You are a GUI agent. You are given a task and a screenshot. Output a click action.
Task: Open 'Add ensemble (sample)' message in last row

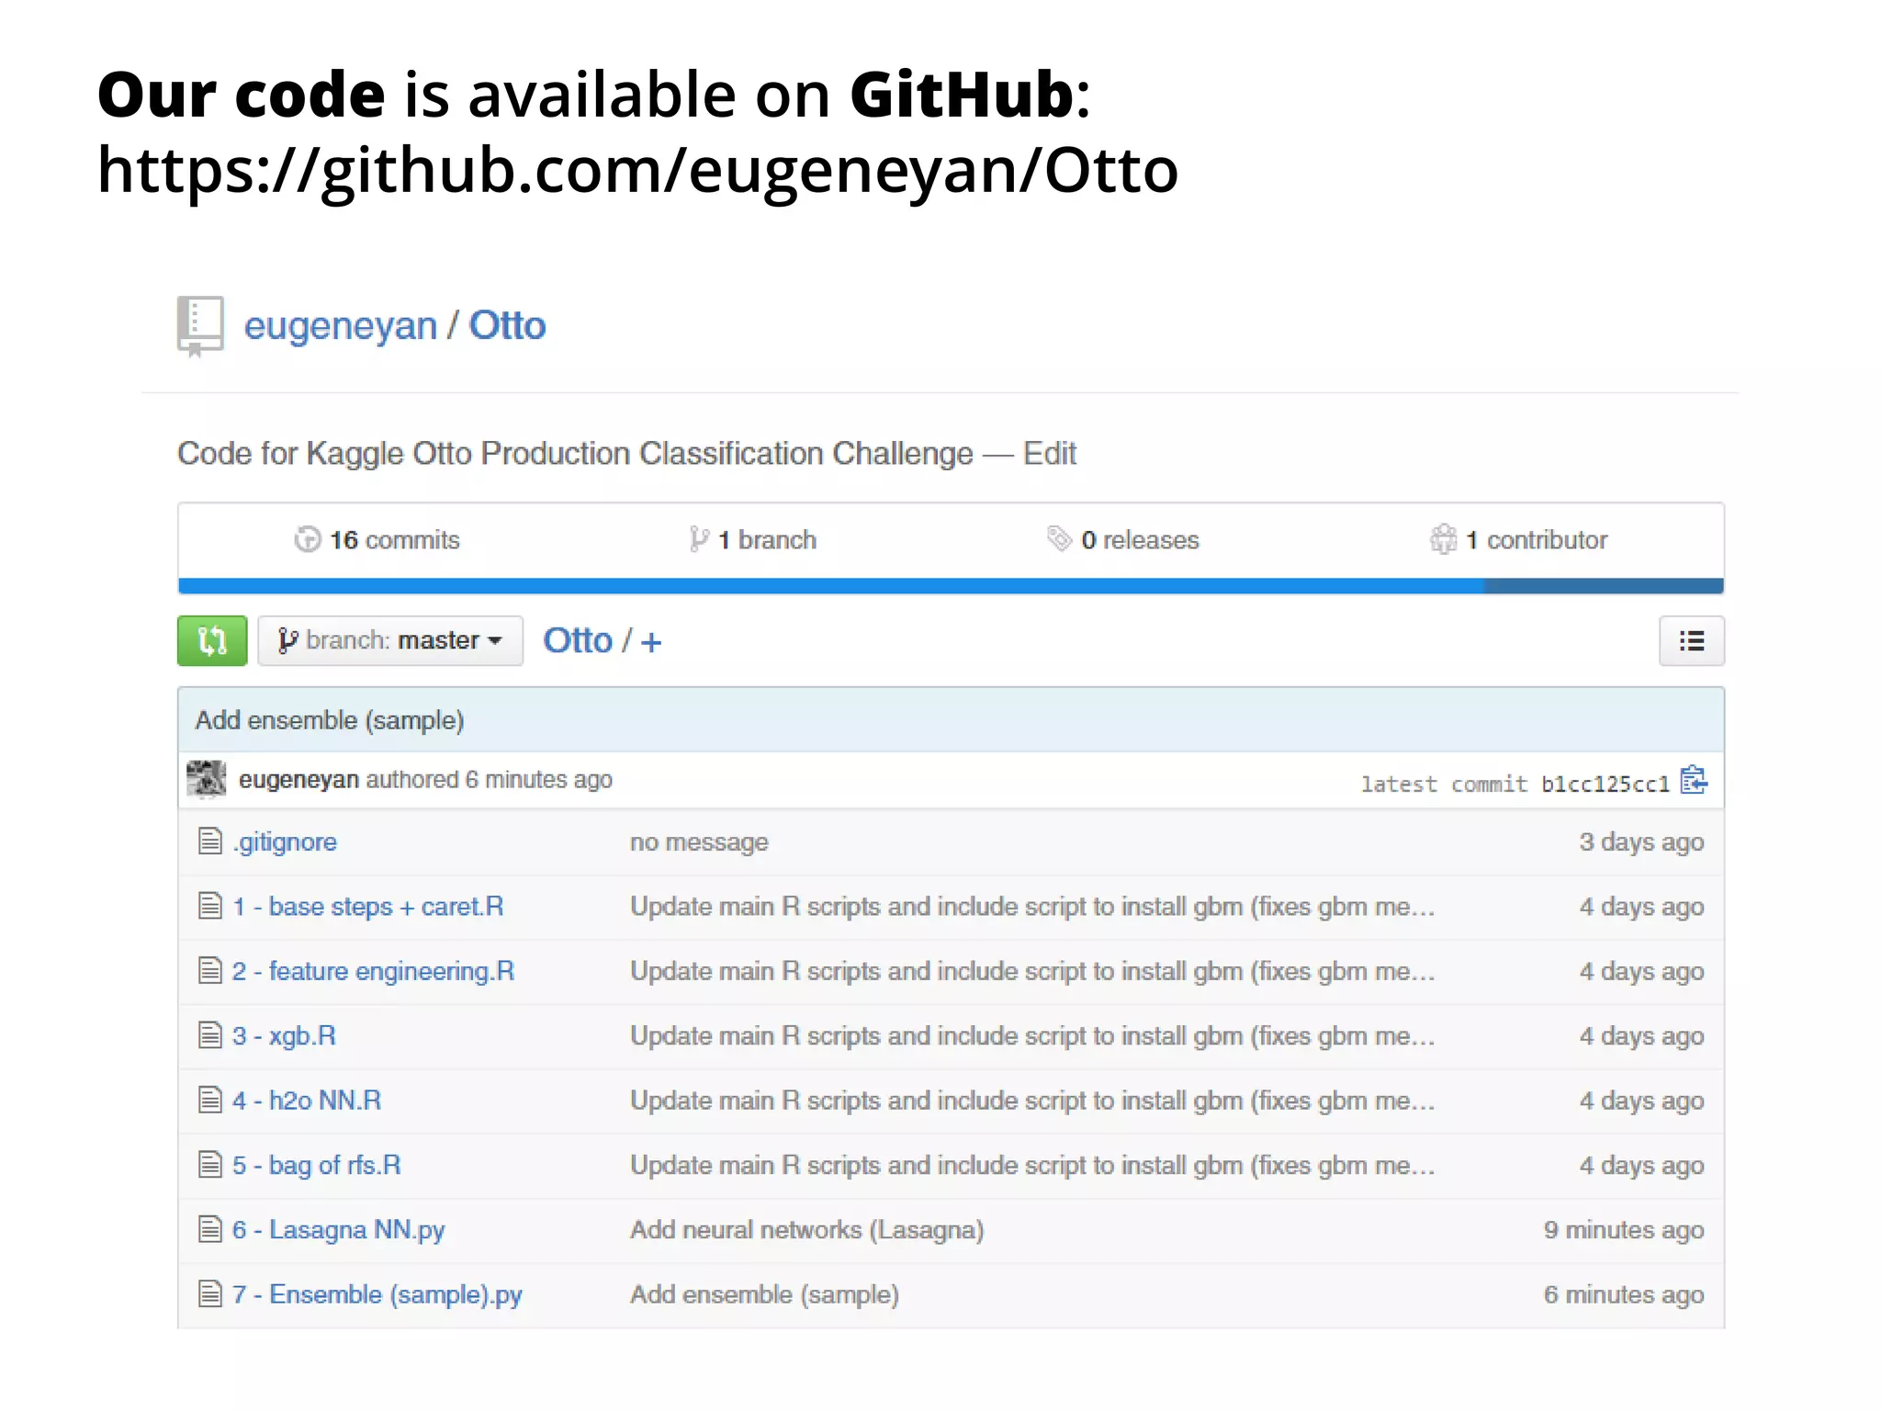click(764, 1295)
